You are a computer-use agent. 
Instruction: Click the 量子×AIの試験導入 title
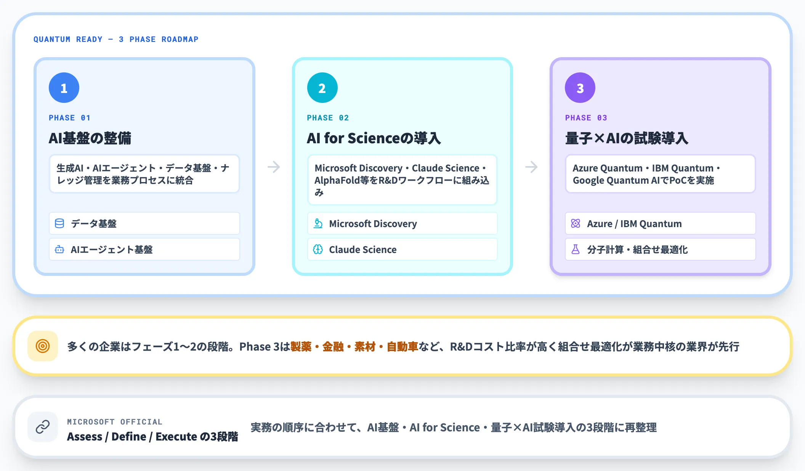click(627, 138)
